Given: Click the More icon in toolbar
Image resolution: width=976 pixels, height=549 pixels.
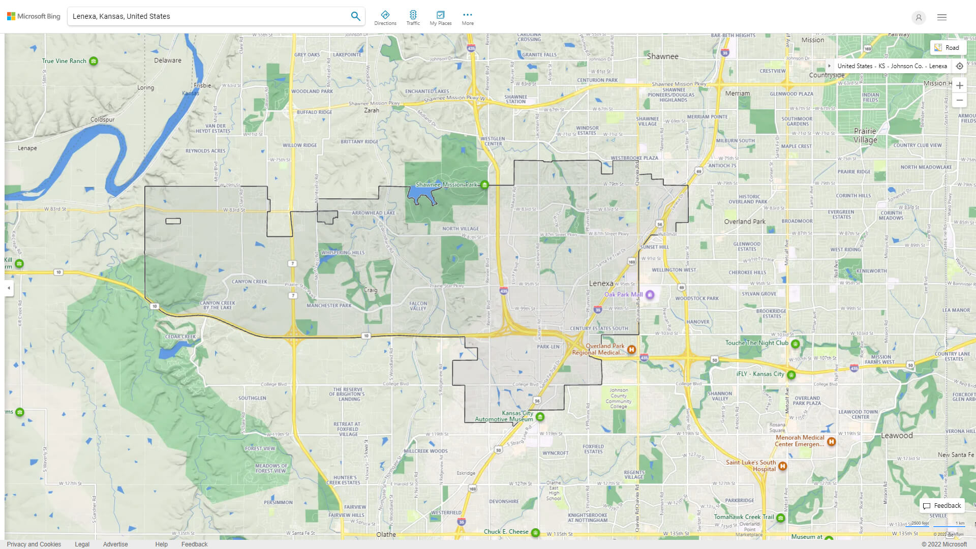Looking at the screenshot, I should [467, 14].
